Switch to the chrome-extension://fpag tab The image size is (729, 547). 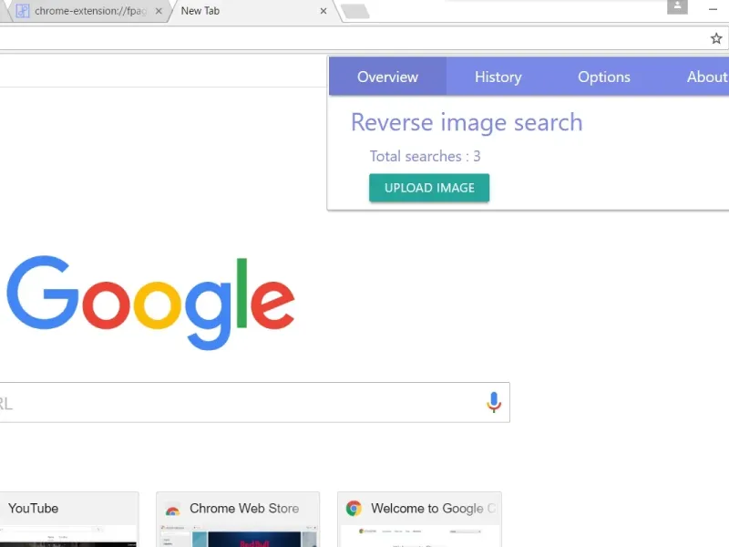[88, 11]
